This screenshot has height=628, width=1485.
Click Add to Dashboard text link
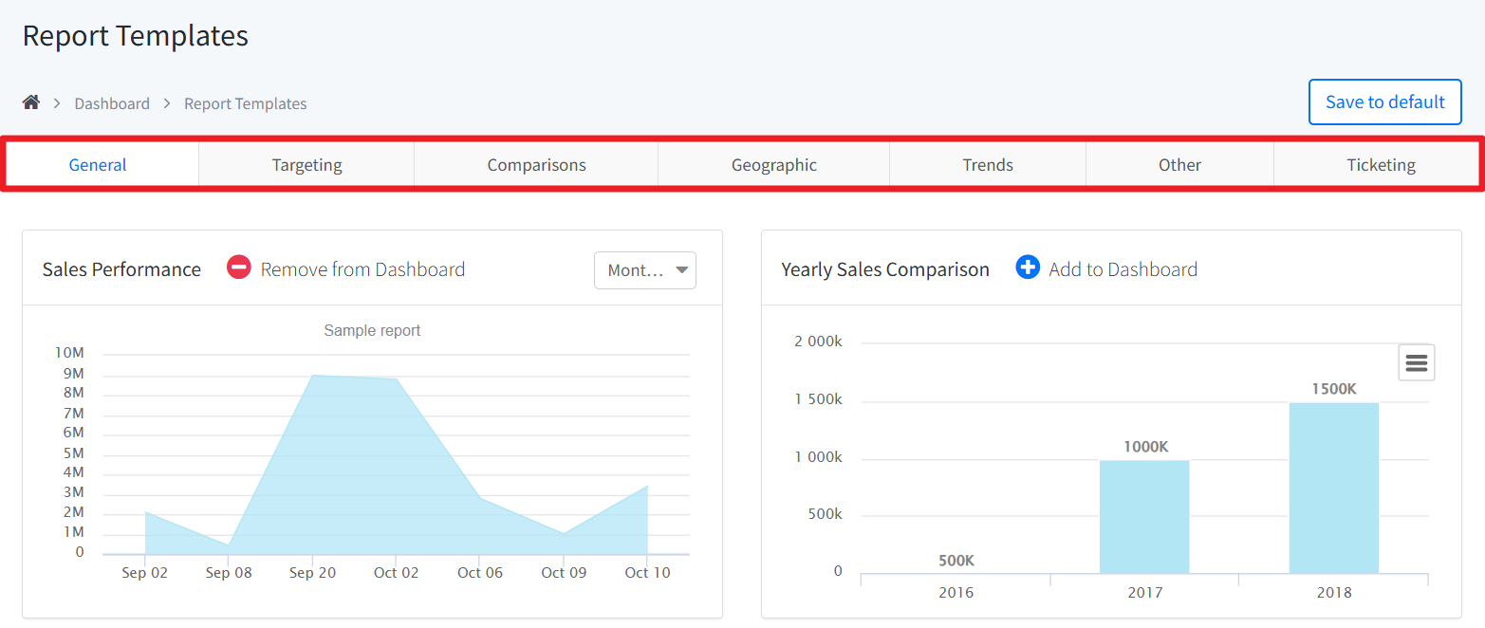[x=1123, y=269]
